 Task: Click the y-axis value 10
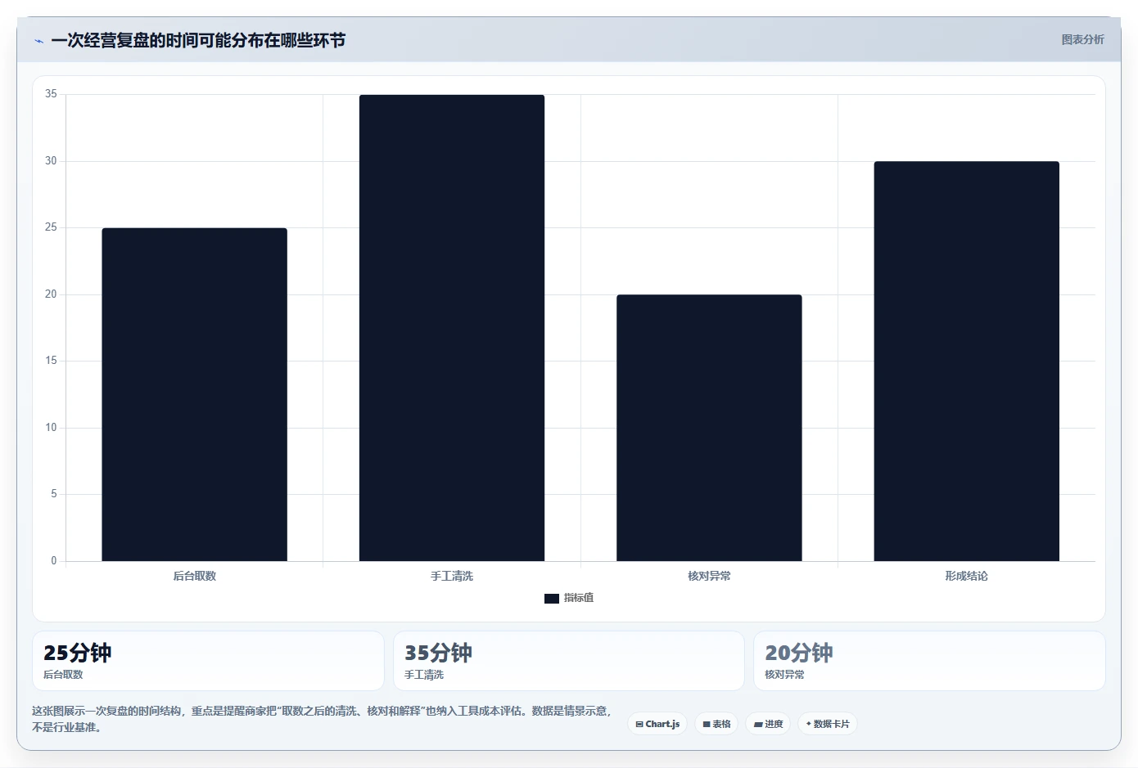[51, 428]
